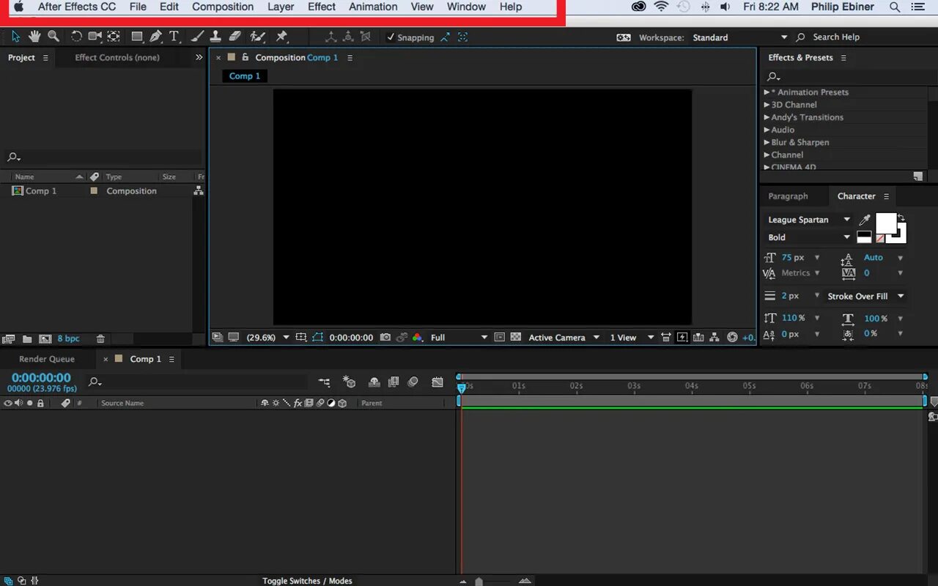Switch to Paragraph panel tab

pyautogui.click(x=788, y=196)
